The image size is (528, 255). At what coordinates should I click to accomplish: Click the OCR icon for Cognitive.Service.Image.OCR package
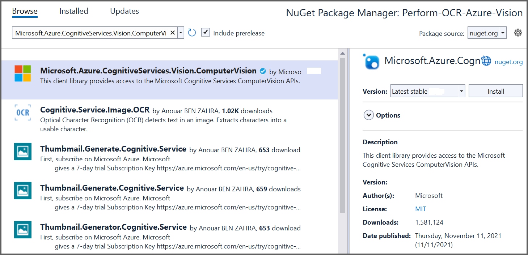[22, 112]
